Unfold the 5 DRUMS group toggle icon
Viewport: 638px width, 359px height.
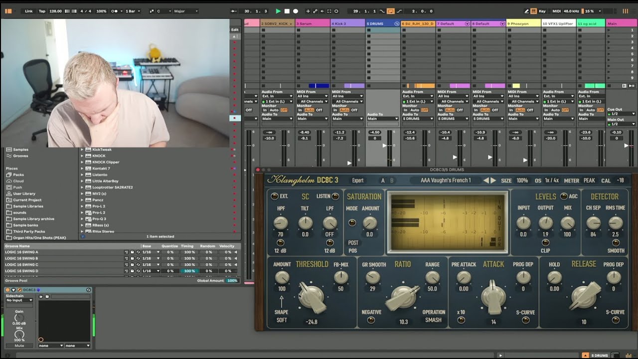click(397, 23)
